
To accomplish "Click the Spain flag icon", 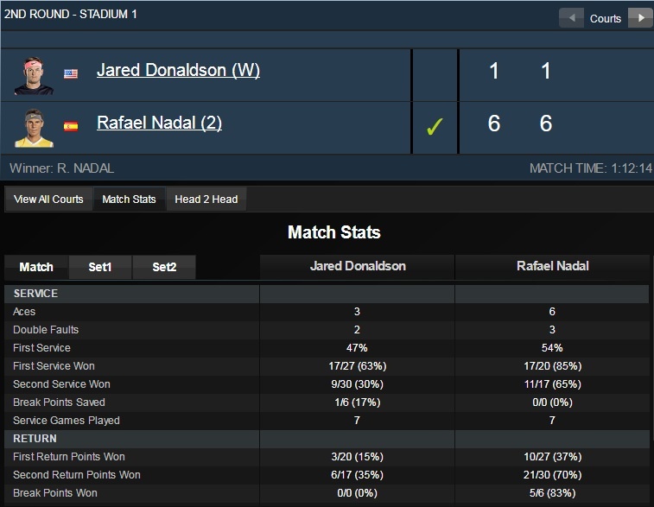I will pyautogui.click(x=71, y=126).
